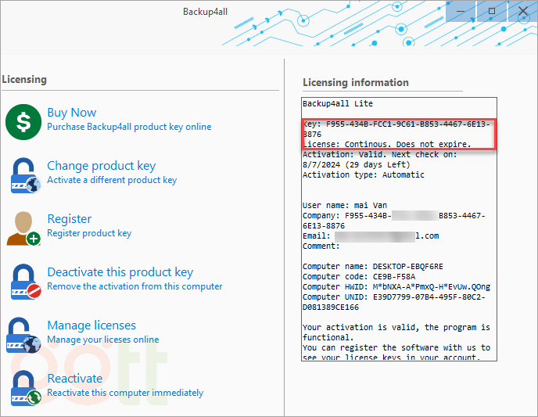
Task: Click 'Remove the activation from this computer' text
Action: coord(134,286)
